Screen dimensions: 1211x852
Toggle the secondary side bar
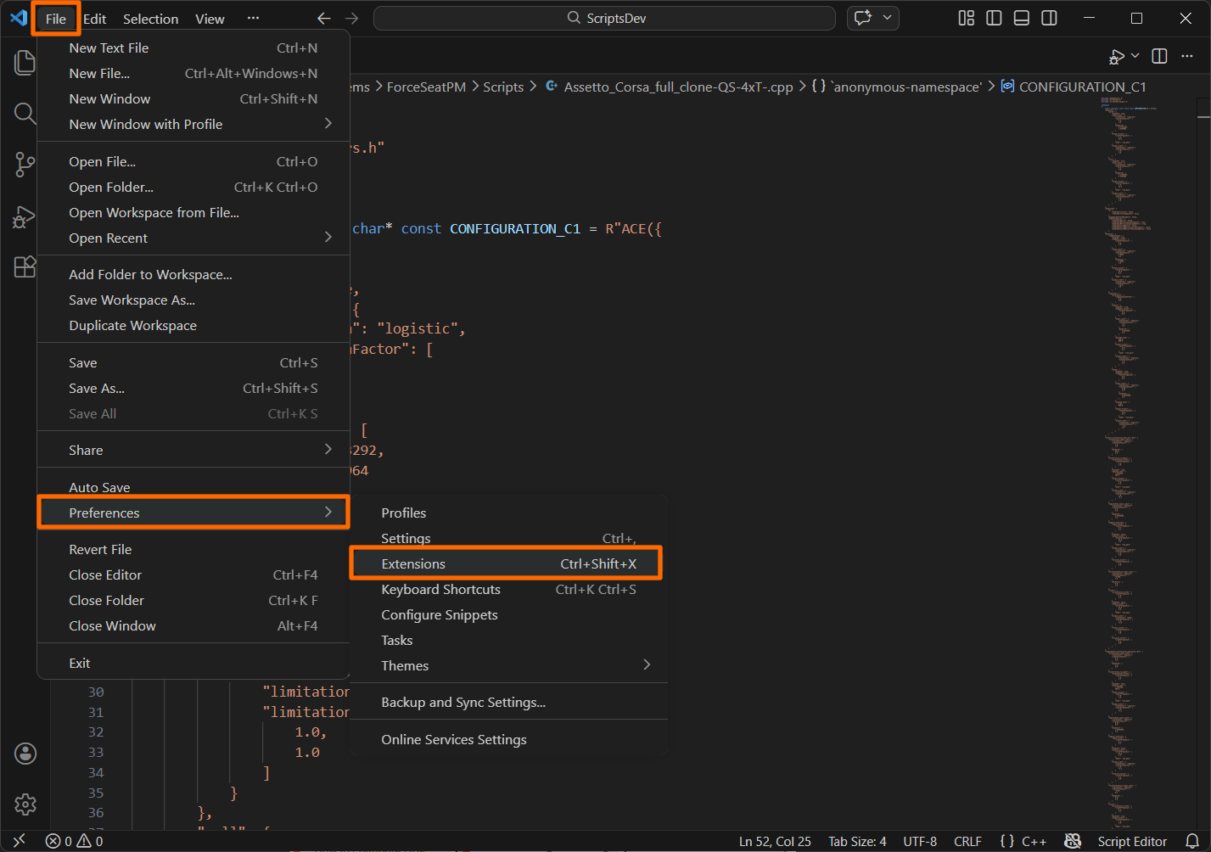[x=1049, y=18]
